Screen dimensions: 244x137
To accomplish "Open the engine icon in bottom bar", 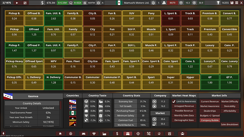I will pos(94,133).
